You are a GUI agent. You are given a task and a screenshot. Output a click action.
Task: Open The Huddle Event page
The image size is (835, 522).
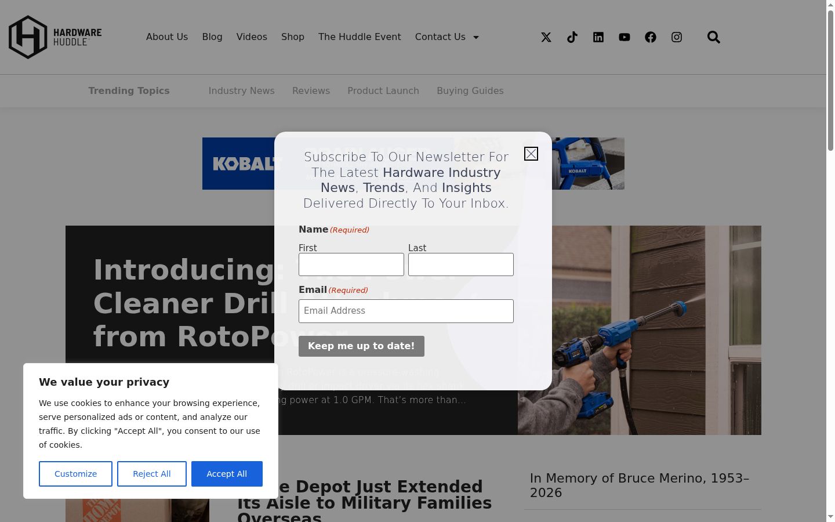click(360, 37)
